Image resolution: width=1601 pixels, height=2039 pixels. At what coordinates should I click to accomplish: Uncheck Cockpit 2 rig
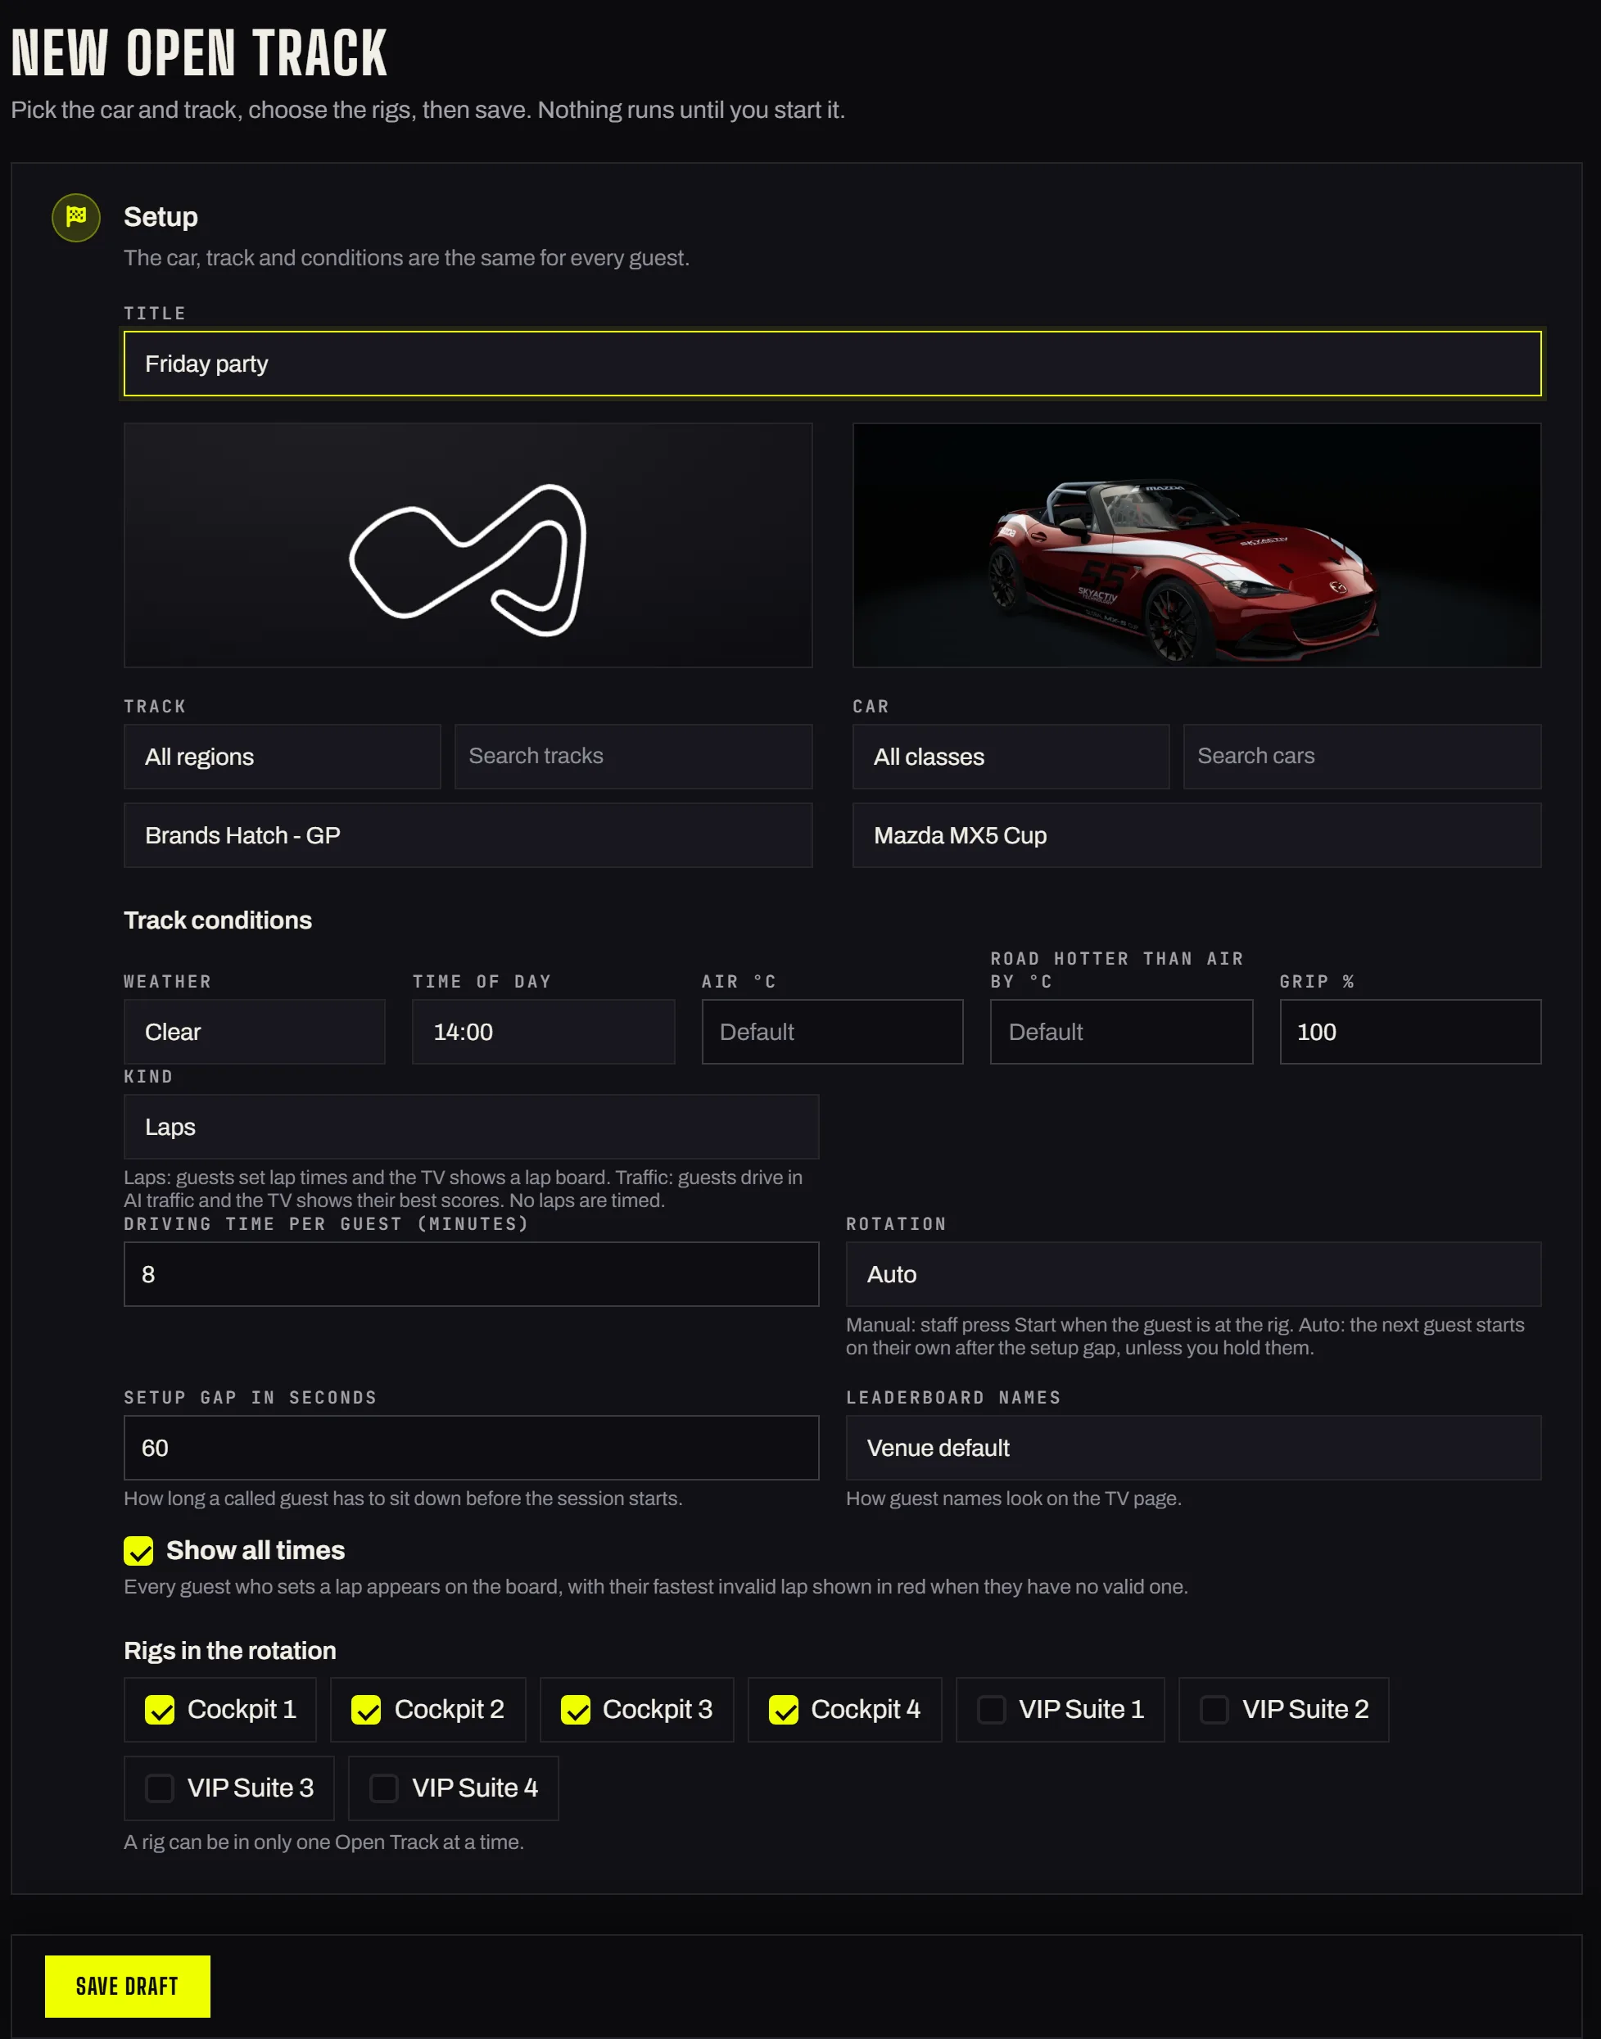tap(365, 1710)
